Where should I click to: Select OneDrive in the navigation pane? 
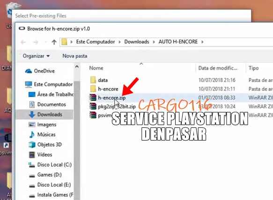point(44,71)
